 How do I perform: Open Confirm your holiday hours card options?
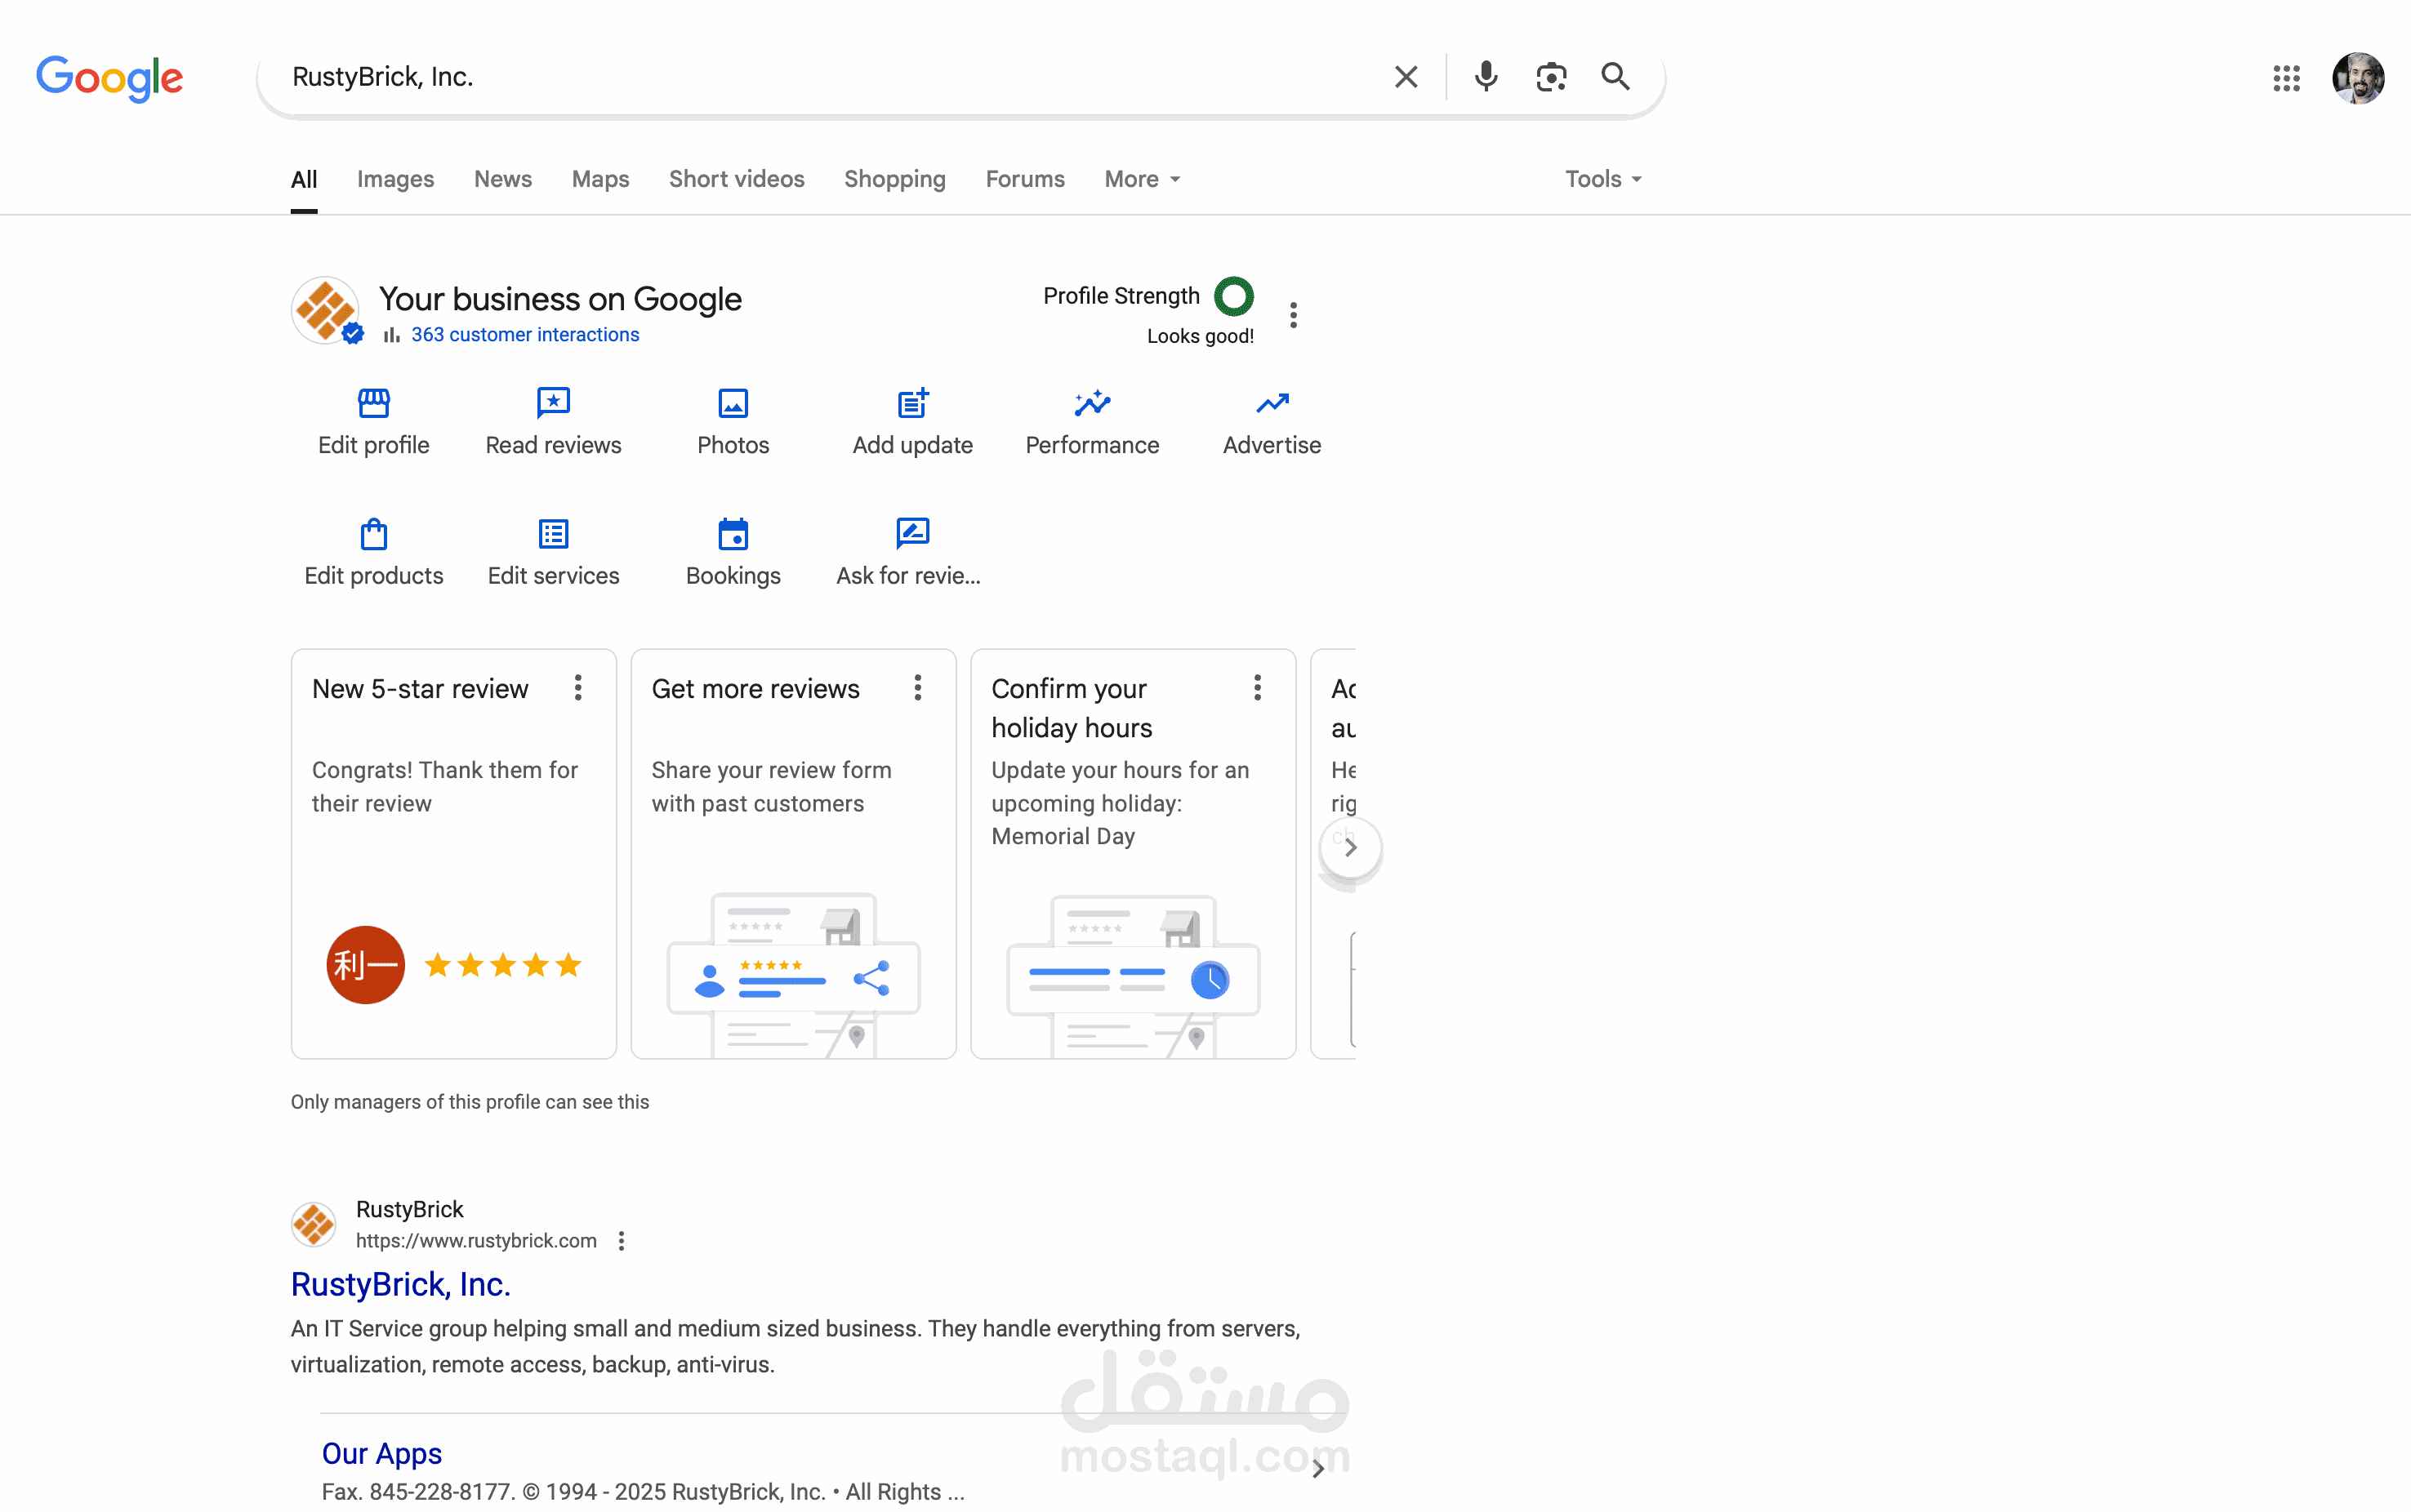pos(1258,688)
